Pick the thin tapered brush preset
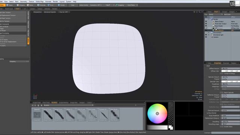This screenshot has width=240, height=135. [103, 114]
